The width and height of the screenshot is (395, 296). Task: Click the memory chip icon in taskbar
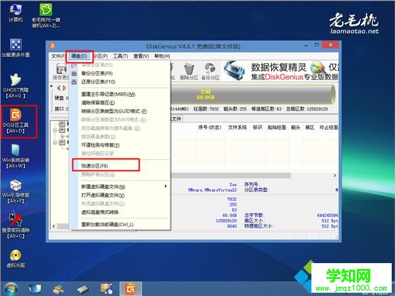(83, 289)
